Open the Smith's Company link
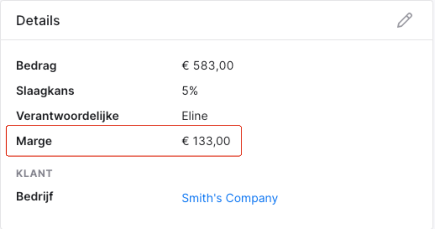 [x=230, y=198]
